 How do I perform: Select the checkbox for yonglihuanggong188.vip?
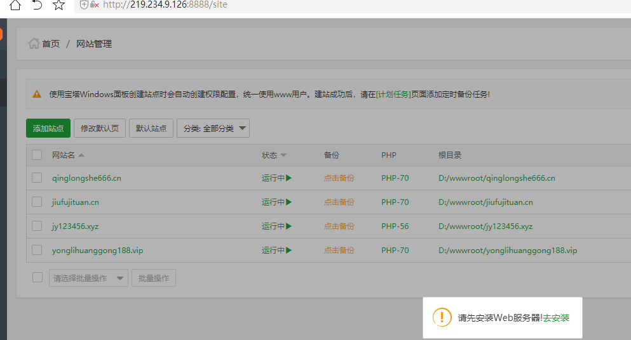37,251
